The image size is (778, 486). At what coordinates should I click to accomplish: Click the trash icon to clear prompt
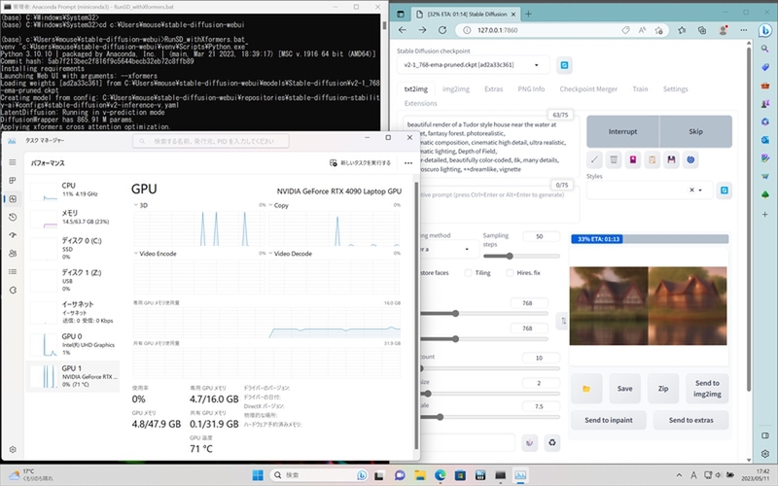[x=614, y=159]
